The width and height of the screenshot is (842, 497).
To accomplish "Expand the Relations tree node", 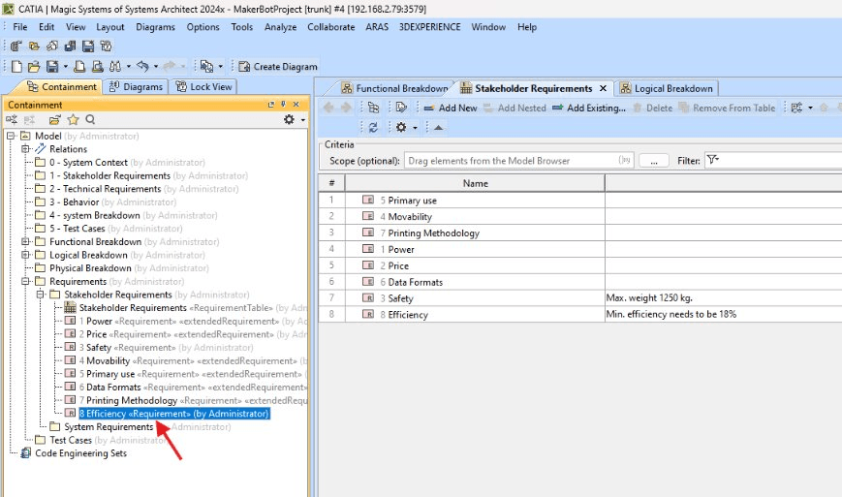I will tap(24, 149).
